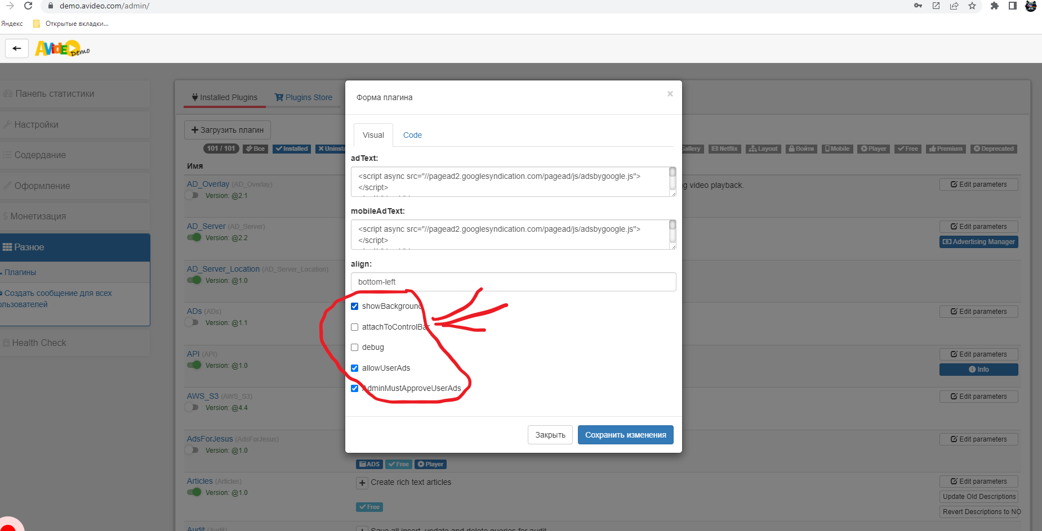Open the Info button for the API plugin
The height and width of the screenshot is (531, 1042).
click(x=978, y=370)
